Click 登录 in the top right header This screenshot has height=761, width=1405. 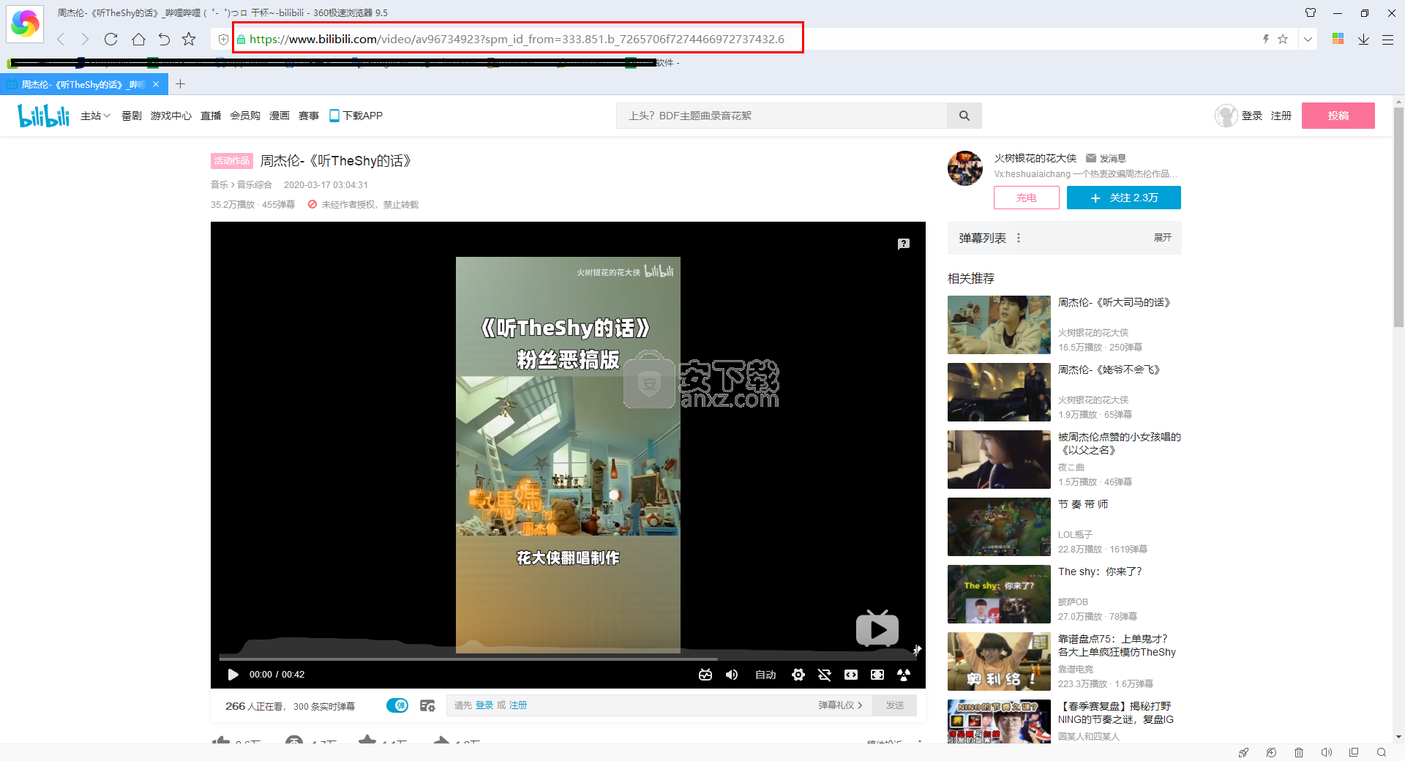pyautogui.click(x=1252, y=116)
